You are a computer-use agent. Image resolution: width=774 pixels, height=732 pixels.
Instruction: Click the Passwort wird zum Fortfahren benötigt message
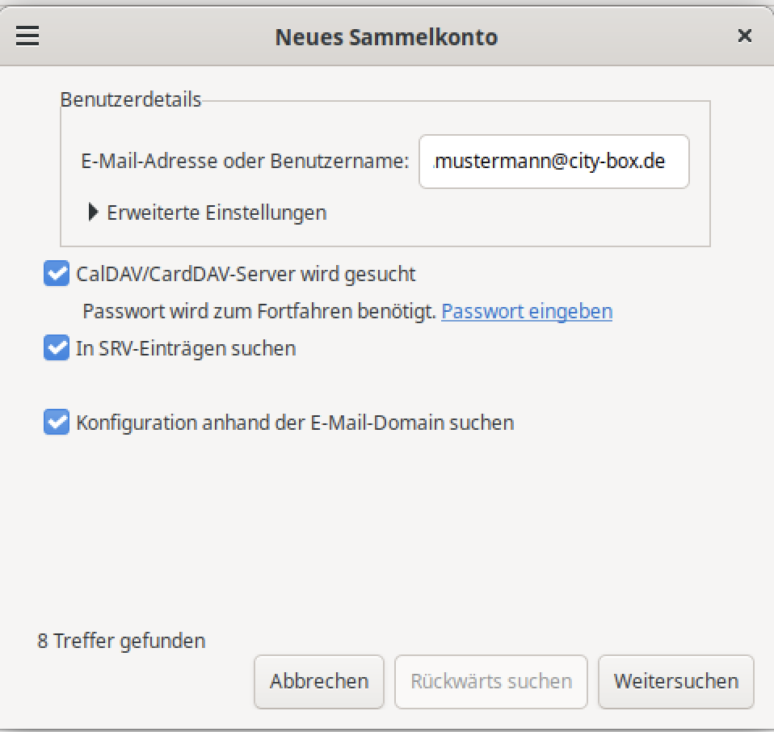click(x=259, y=311)
